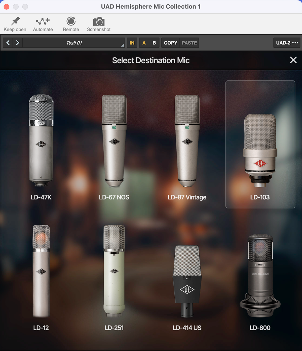The width and height of the screenshot is (302, 351).
Task: Click the PASTE button
Action: click(x=189, y=43)
